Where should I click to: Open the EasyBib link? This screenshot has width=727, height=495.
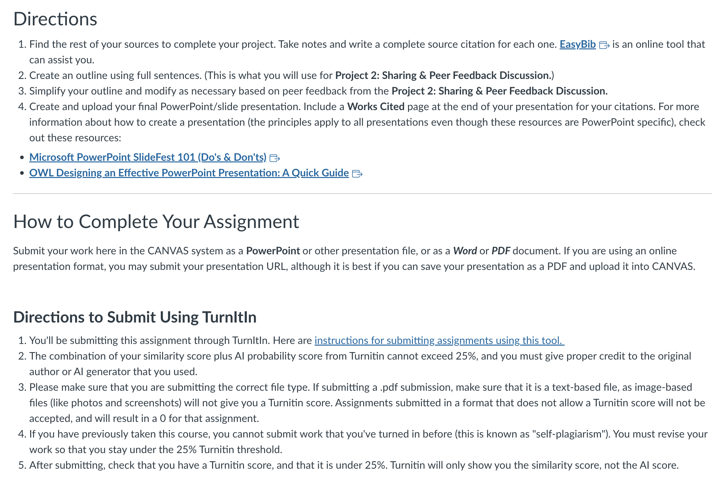(578, 44)
